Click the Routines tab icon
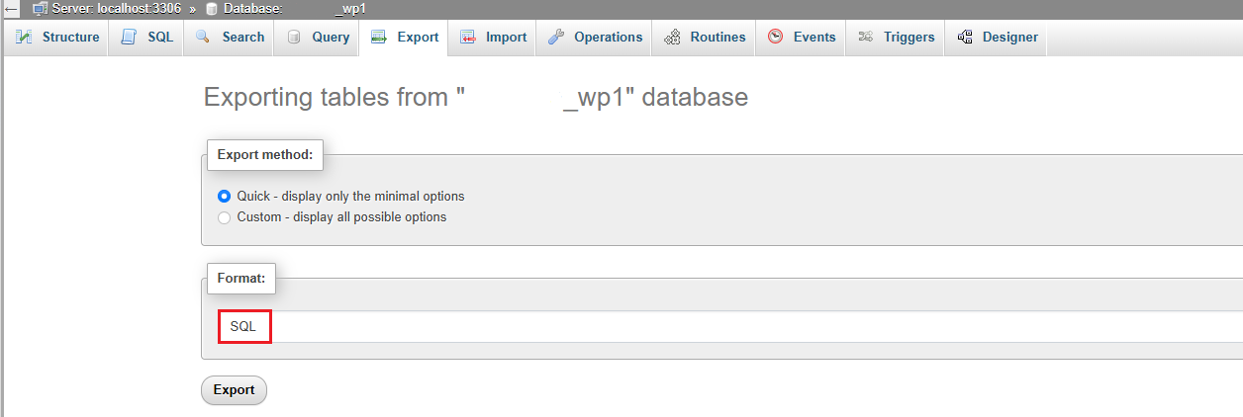 [673, 38]
